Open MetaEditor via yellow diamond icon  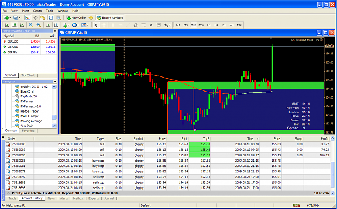point(91,18)
